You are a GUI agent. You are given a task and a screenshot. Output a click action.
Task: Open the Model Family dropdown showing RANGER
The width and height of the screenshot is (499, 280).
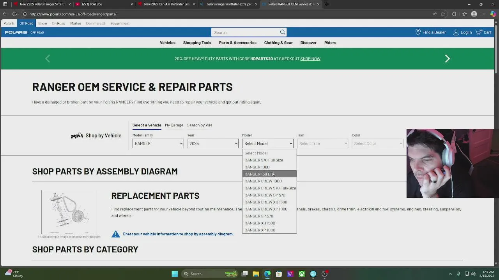coord(158,143)
